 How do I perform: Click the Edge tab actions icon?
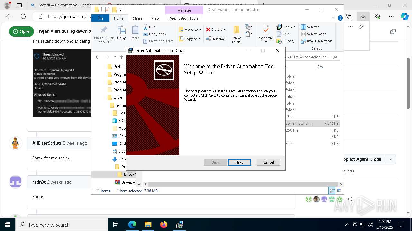click(19, 5)
